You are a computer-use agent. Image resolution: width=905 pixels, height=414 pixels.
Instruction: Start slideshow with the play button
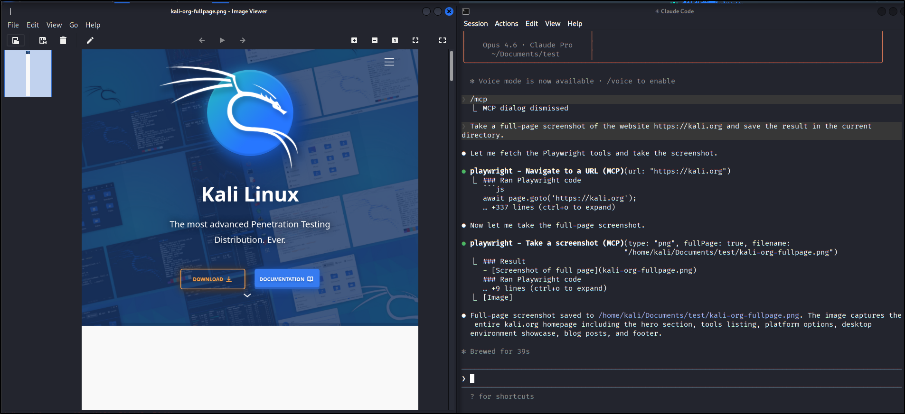222,40
